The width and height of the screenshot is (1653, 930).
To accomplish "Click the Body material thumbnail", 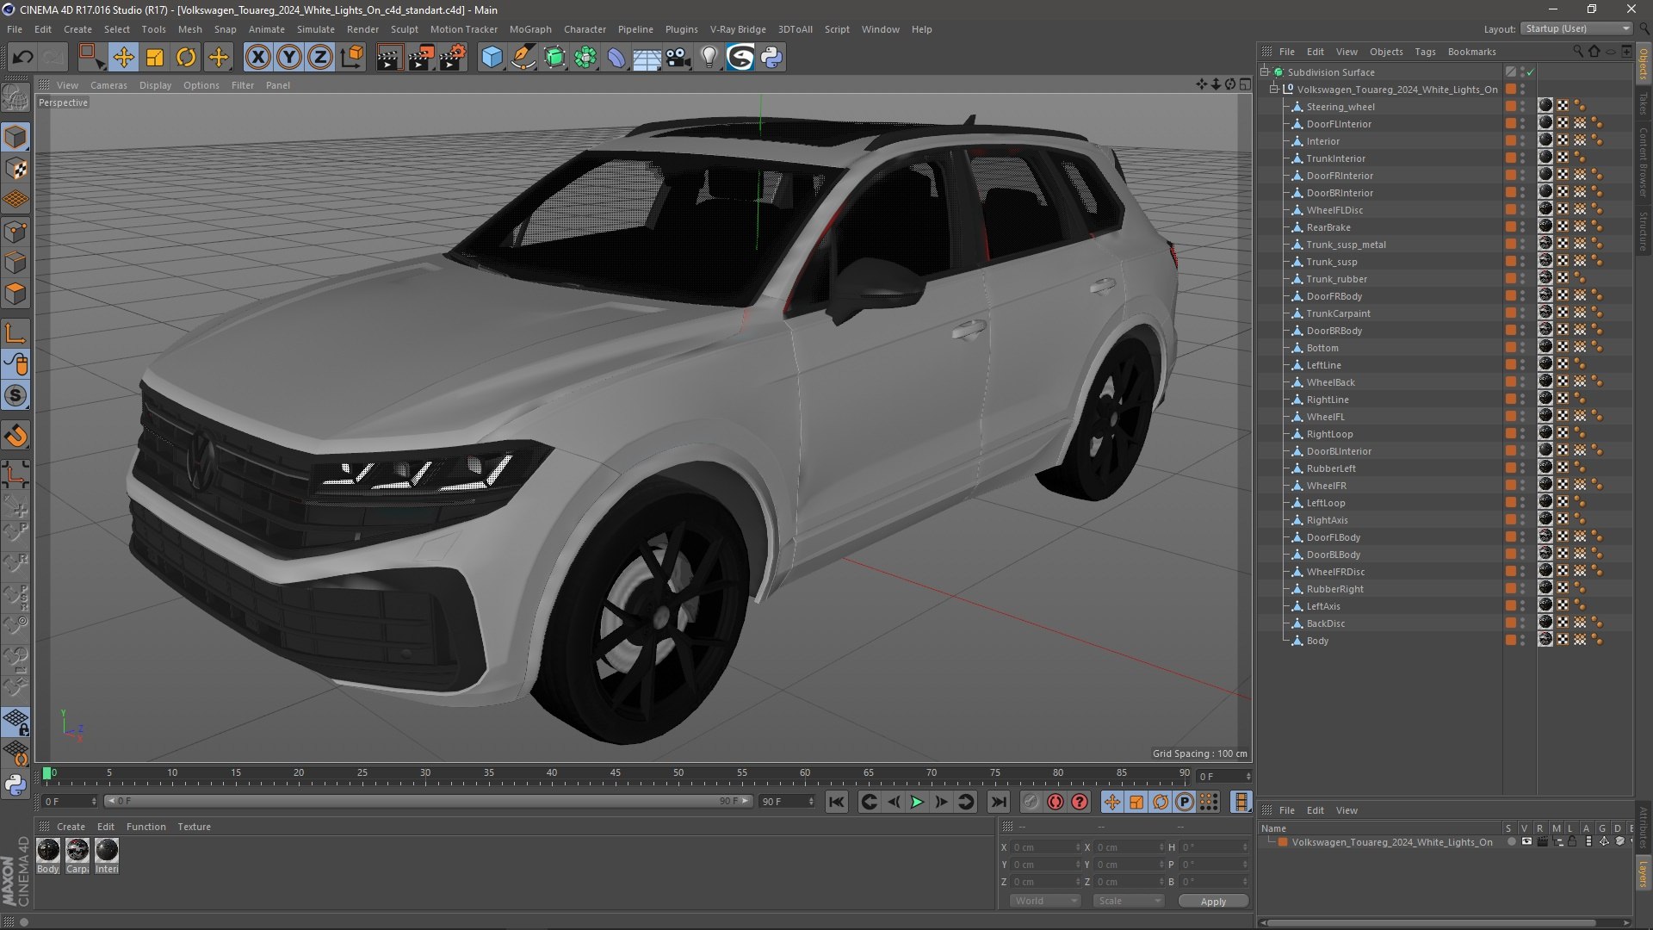I will (48, 851).
